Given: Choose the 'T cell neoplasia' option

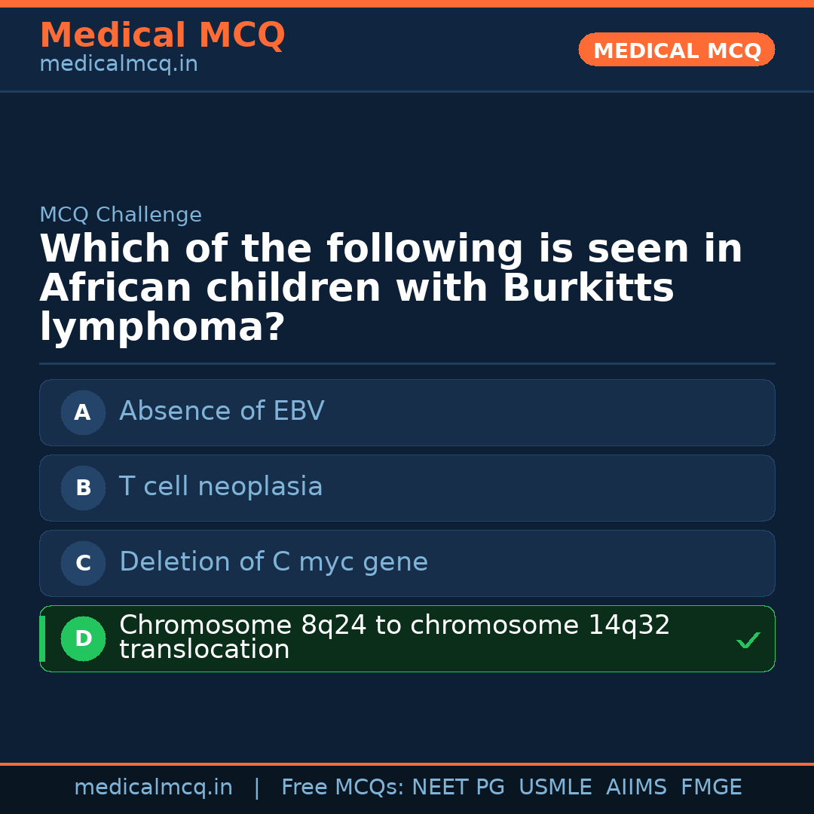Looking at the screenshot, I should [x=221, y=487].
